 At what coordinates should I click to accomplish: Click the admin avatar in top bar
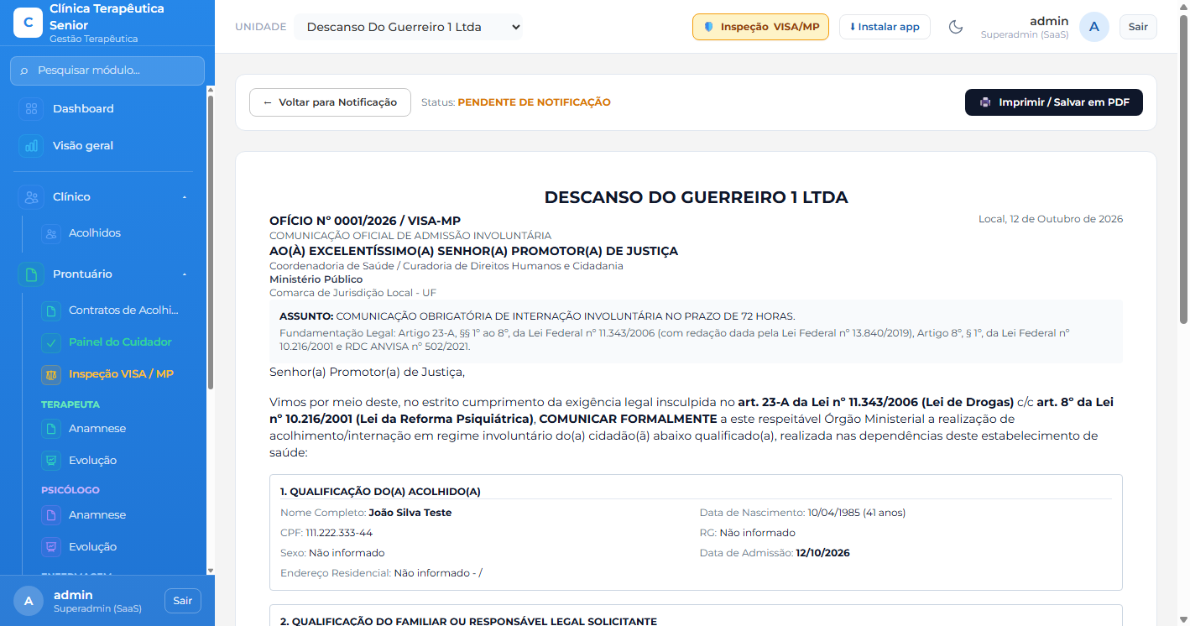(1093, 27)
